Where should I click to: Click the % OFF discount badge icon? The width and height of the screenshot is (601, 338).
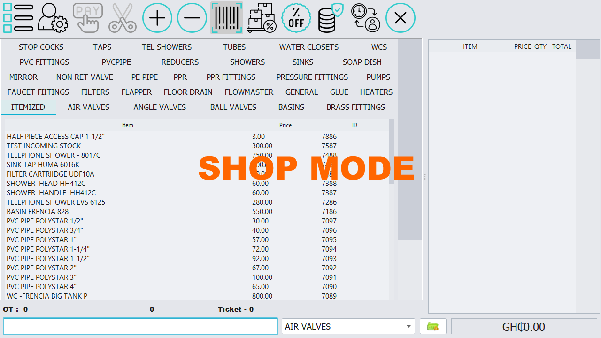pos(296,18)
